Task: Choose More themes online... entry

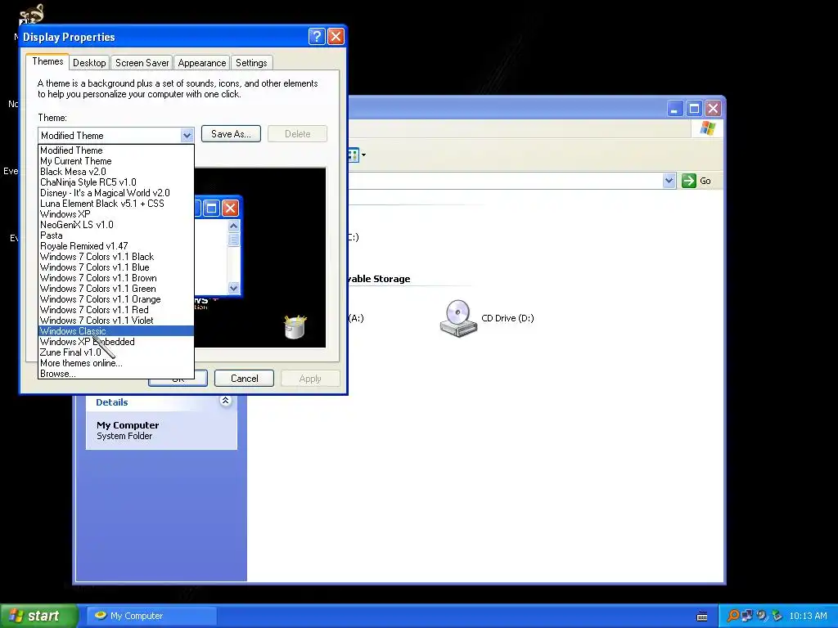Action: coord(116,363)
